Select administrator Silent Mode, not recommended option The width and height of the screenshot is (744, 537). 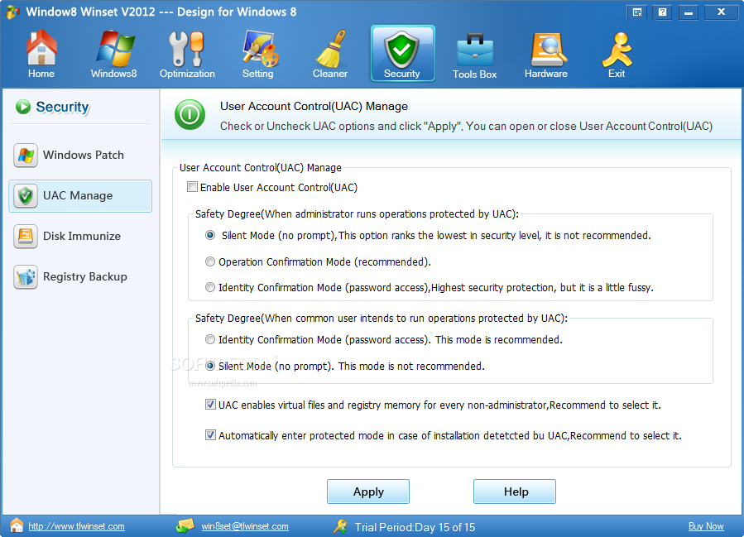point(210,235)
